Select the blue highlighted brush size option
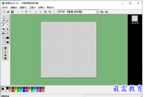Screen dimensions: 145x97 [x=5, y=48]
